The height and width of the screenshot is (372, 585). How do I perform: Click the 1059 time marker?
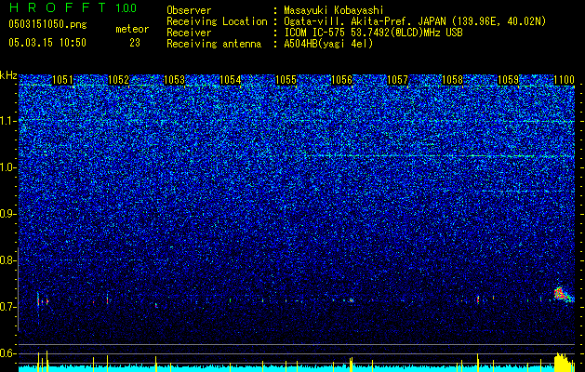point(509,80)
